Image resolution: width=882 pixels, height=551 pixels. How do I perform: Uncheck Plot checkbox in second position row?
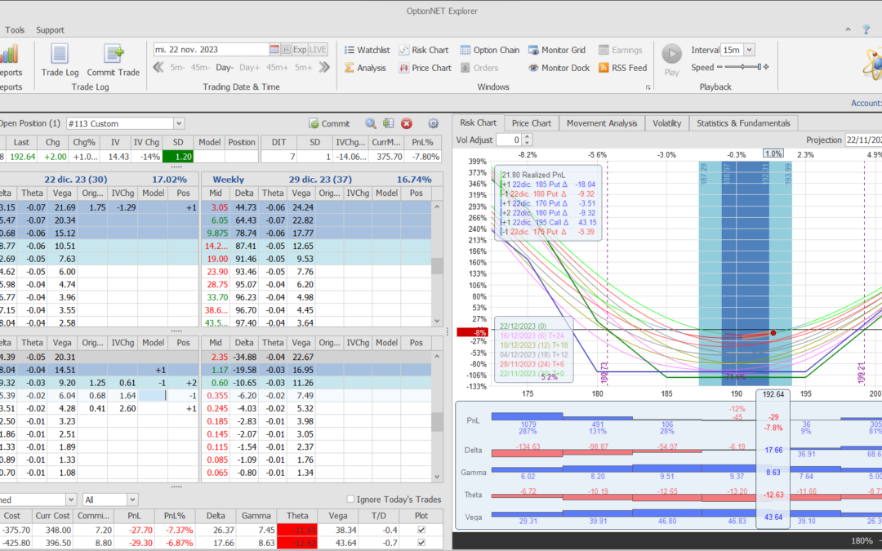point(421,543)
